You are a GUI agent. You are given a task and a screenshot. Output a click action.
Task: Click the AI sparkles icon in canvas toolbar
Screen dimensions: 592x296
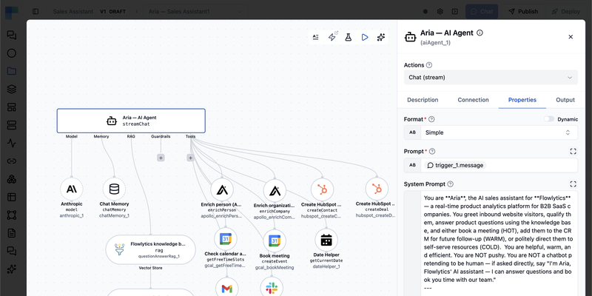(381, 37)
